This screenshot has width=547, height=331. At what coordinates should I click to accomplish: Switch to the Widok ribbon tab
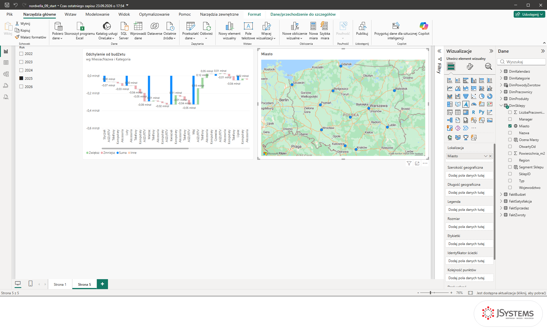coord(124,14)
